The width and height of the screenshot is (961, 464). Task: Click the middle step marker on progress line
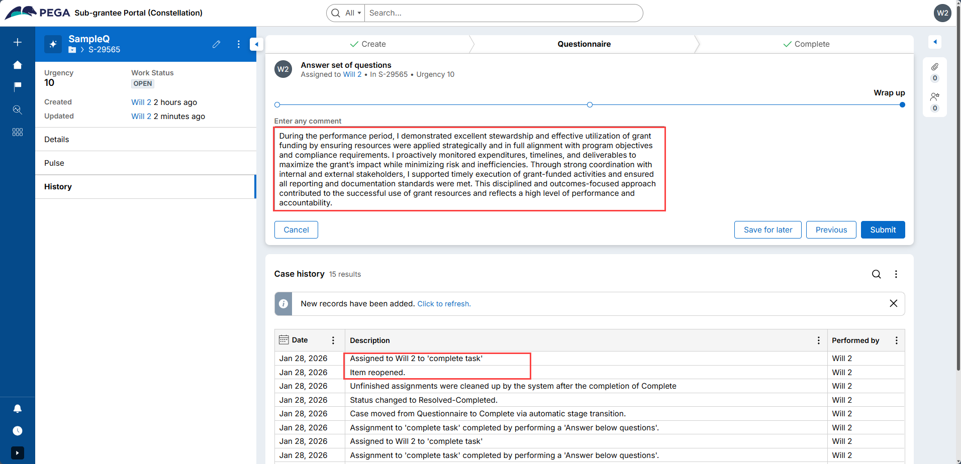click(x=590, y=105)
